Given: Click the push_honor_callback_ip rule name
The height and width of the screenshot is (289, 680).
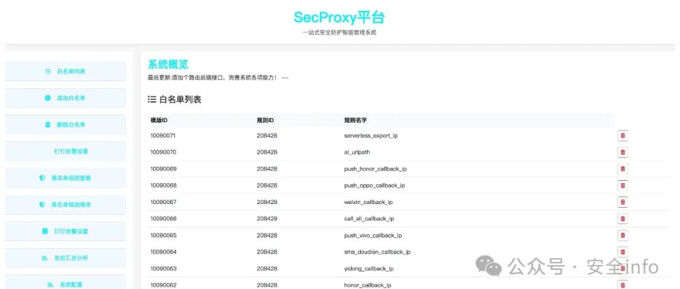Looking at the screenshot, I should 375,169.
